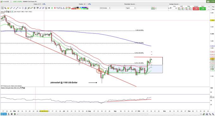Click the red Verkauf sell button
Viewport: 215px width, 116px height.
tap(196, 9)
